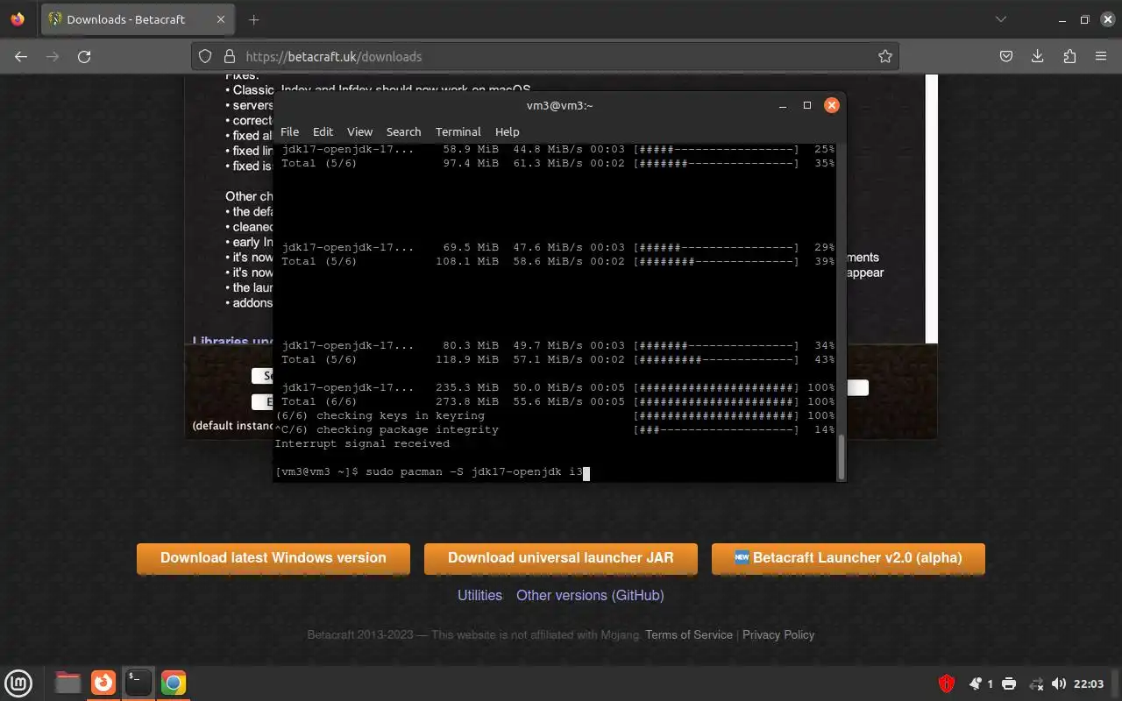The height and width of the screenshot is (701, 1122).
Task: Click the terminal window scrollbar thumb
Action: (x=841, y=456)
